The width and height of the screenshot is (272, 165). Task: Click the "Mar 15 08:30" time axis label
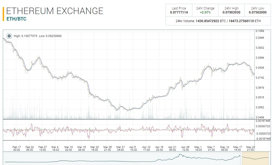pos(82,148)
